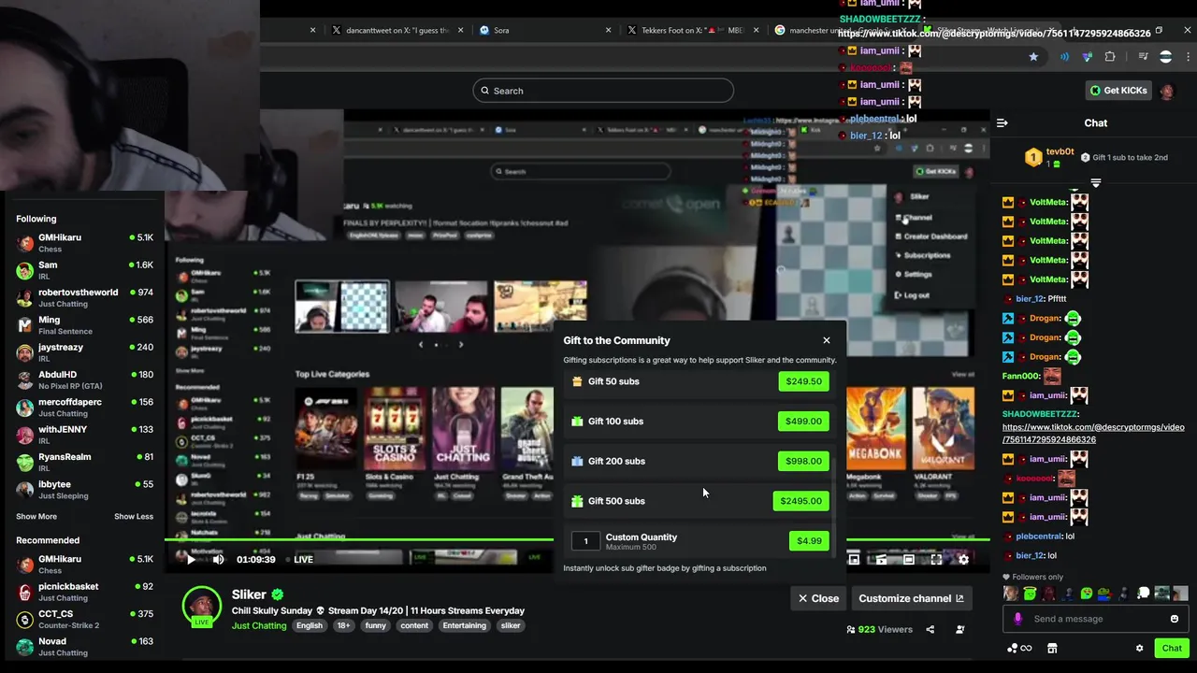Open video player settings gear
1197x673 pixels.
click(964, 560)
